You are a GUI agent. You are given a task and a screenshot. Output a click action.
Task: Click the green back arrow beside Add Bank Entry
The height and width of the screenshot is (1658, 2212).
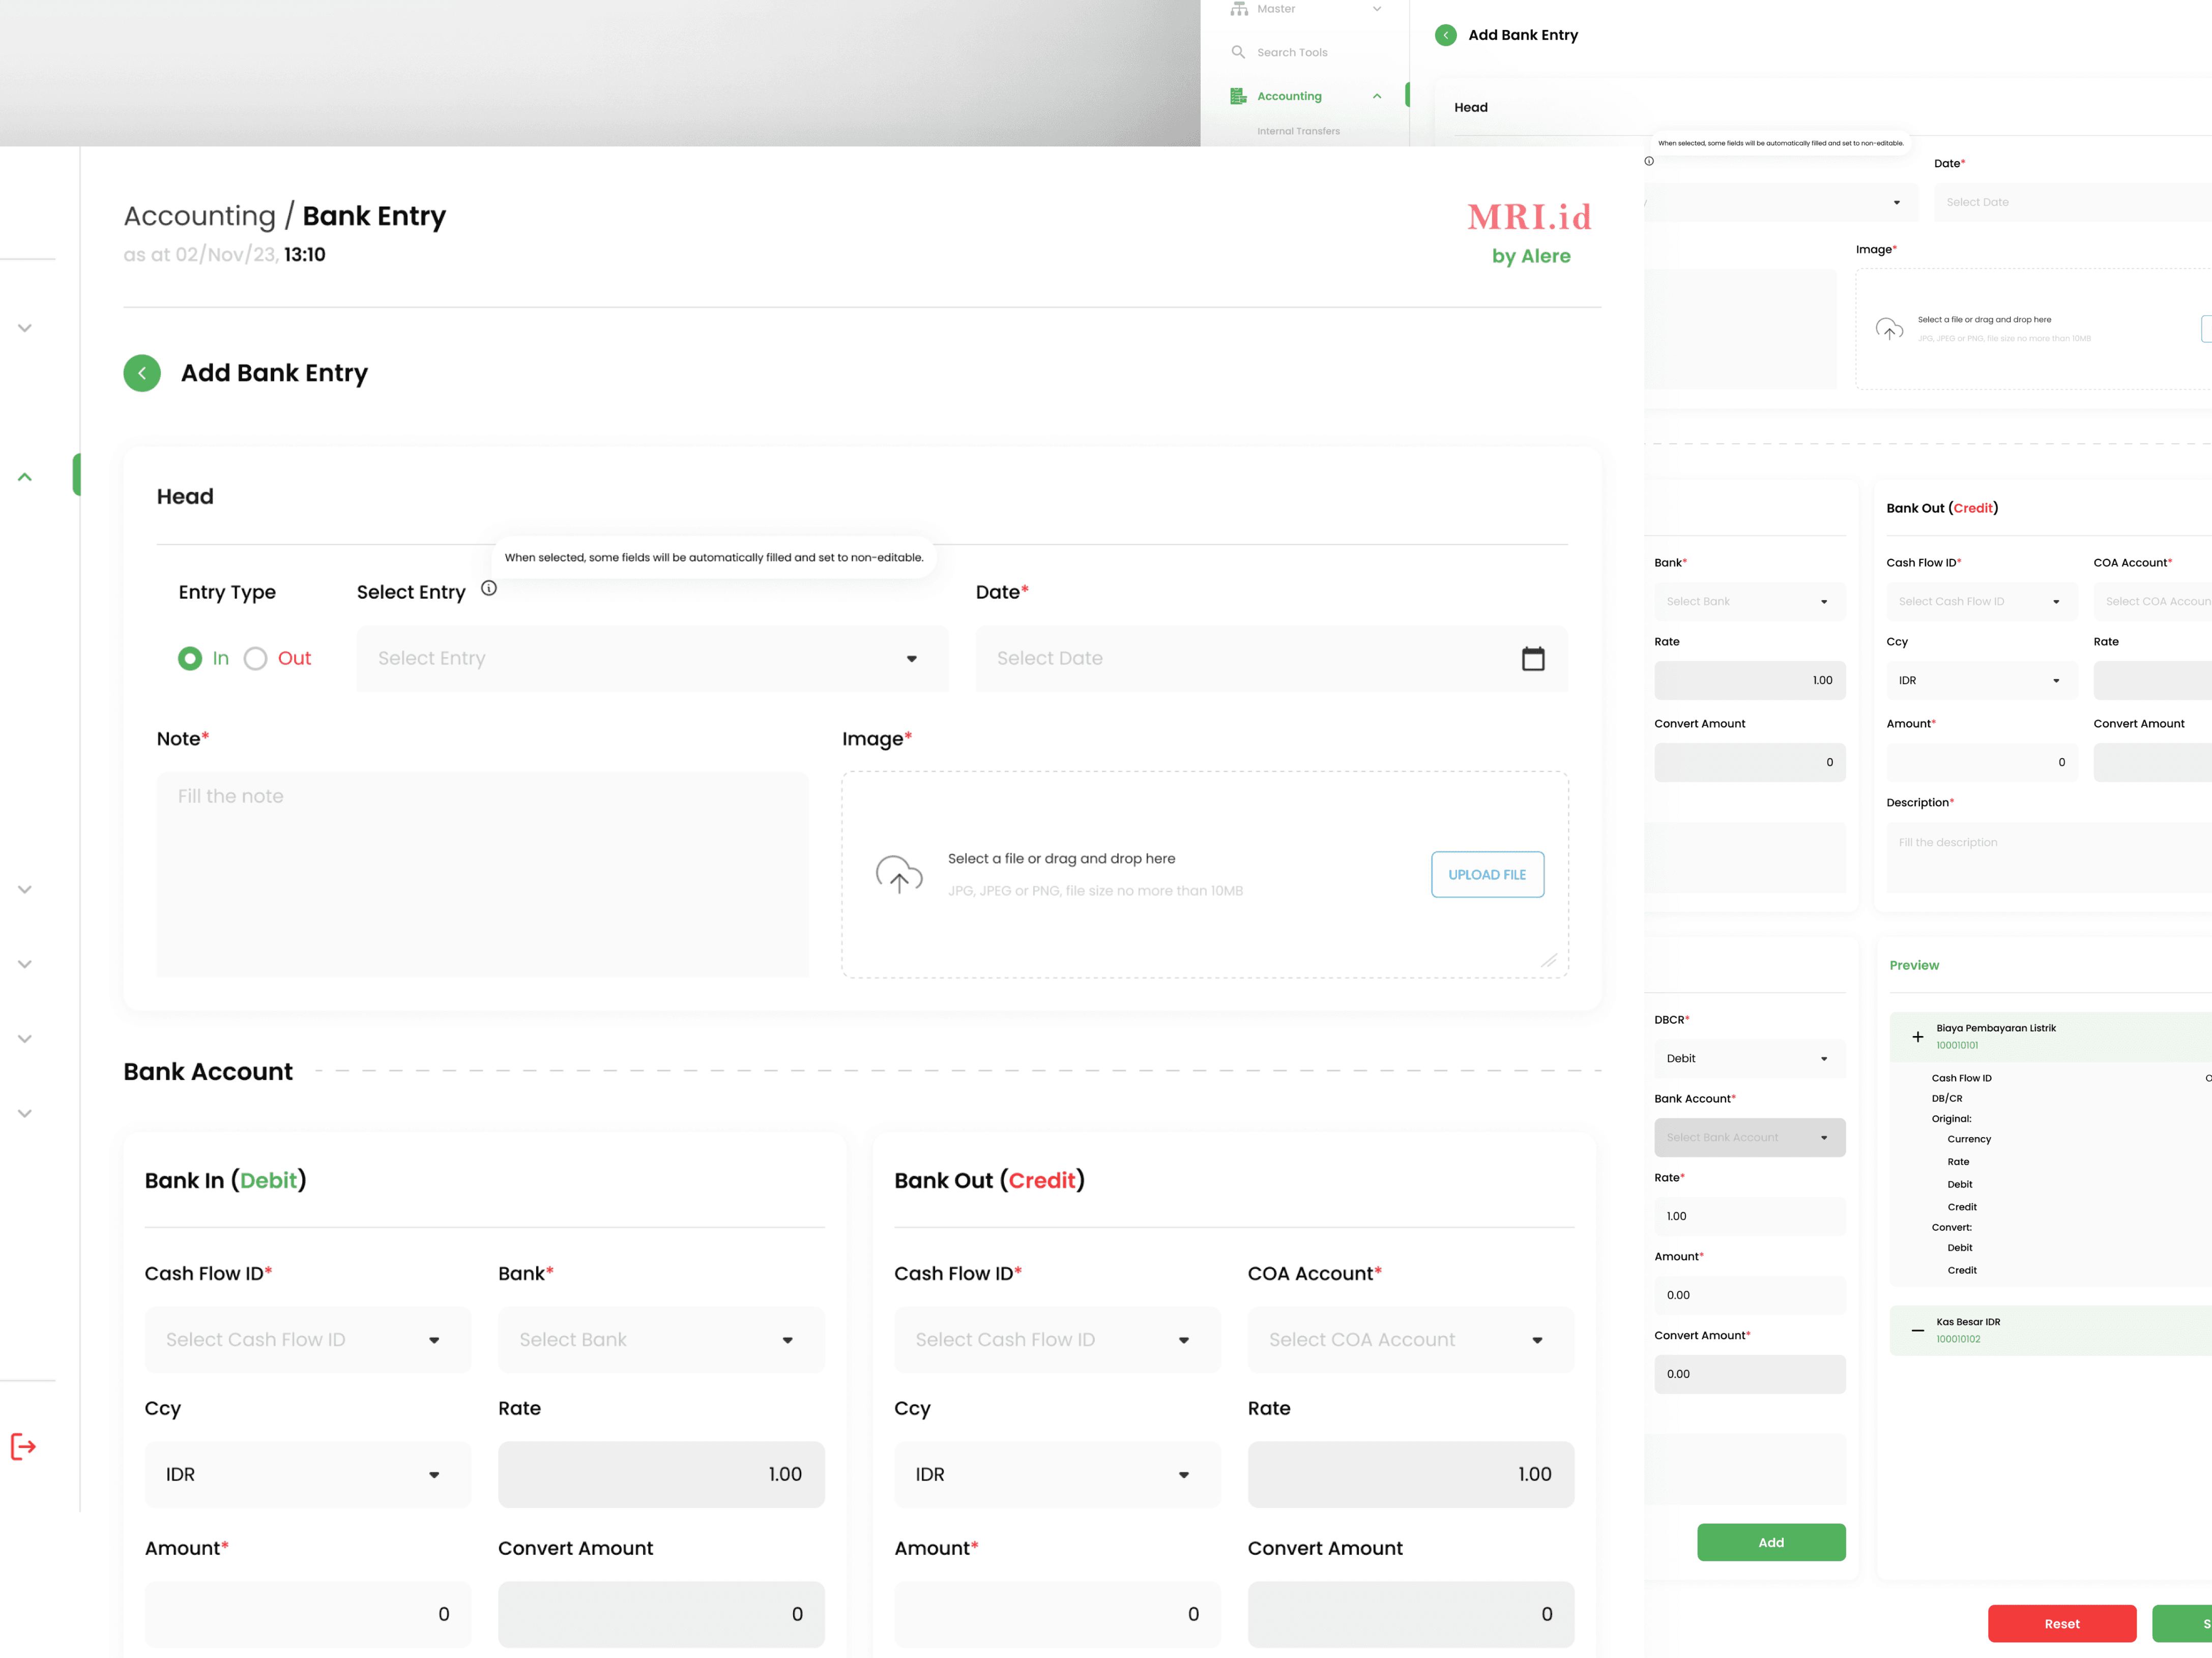pos(142,373)
